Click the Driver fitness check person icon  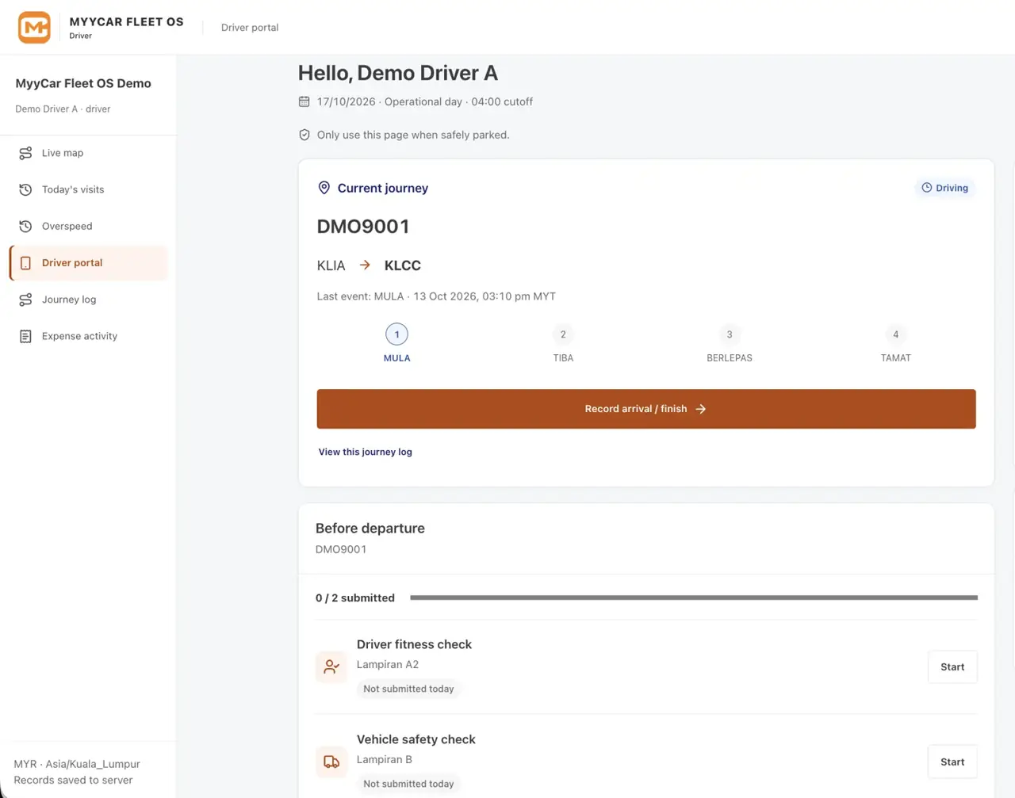click(x=331, y=667)
